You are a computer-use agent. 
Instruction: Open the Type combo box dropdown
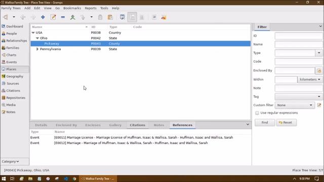click(319, 53)
